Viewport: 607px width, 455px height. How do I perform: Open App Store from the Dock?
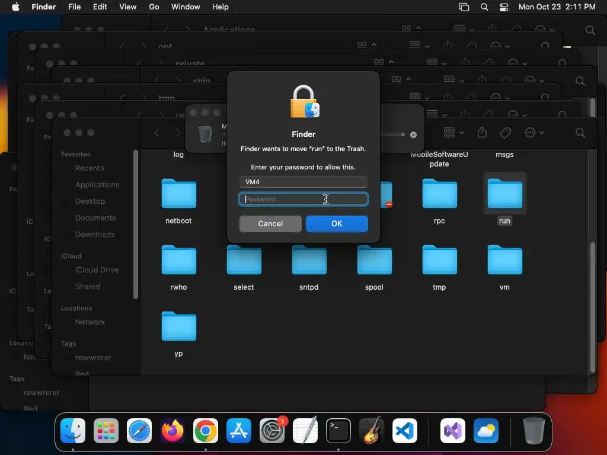click(239, 430)
